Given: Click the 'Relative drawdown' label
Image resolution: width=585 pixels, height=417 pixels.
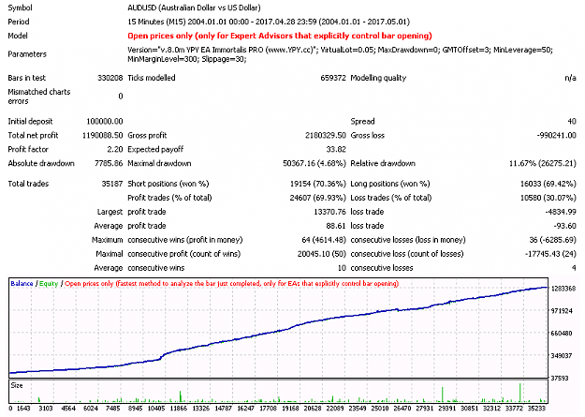Looking at the screenshot, I should [383, 163].
